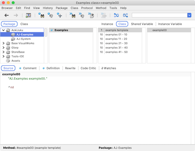Click the speech bubble with blue dot icon

[x=50, y=15]
